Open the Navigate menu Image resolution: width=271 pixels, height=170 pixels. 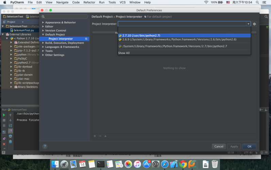62,2
